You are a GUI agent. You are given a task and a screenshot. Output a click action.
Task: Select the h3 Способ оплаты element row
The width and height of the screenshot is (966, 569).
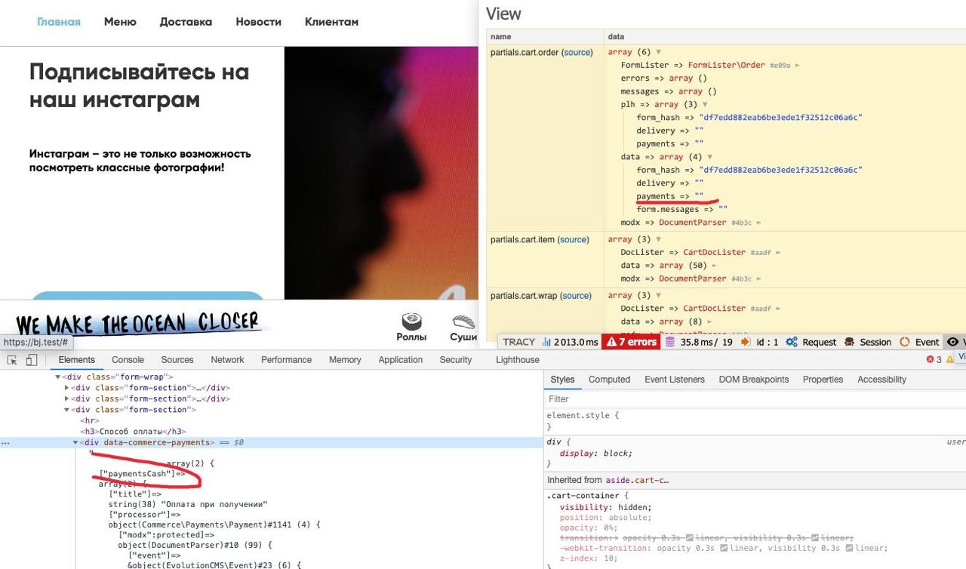click(133, 432)
